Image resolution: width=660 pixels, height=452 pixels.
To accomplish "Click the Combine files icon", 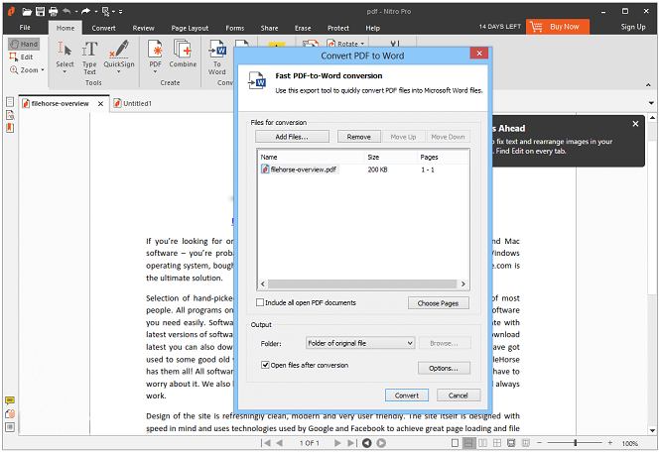I will click(x=183, y=56).
